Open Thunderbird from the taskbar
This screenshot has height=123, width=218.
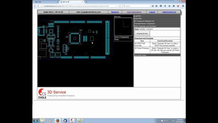click(x=65, y=121)
